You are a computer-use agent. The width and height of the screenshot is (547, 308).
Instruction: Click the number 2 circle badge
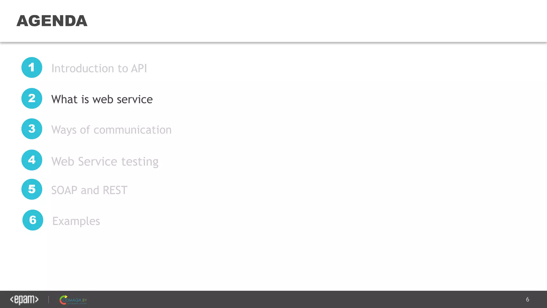32,98
